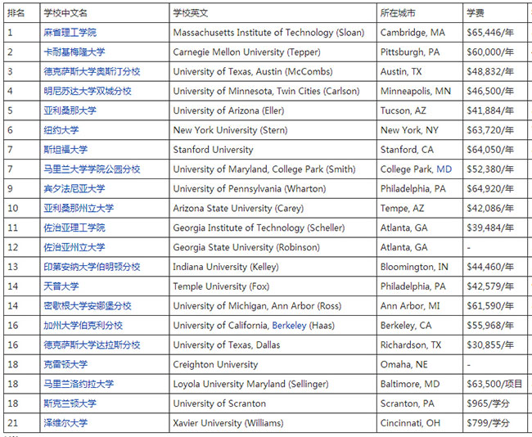Open 密歇根大学安娜堡分校 link
Image resolution: width=532 pixels, height=437 pixels.
point(87,306)
